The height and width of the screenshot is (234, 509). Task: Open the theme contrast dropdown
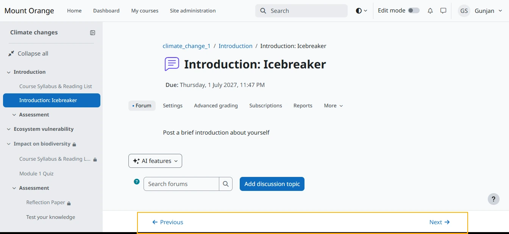pos(361,11)
